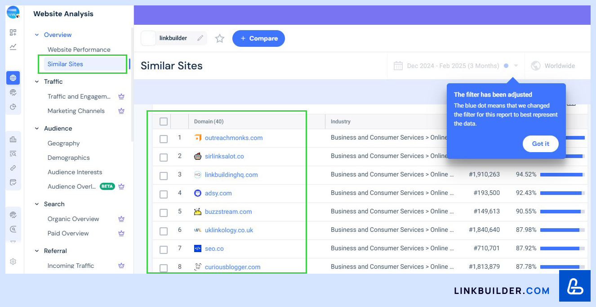
Task: Open the add-dashboard icon in left rail
Action: pos(13,32)
